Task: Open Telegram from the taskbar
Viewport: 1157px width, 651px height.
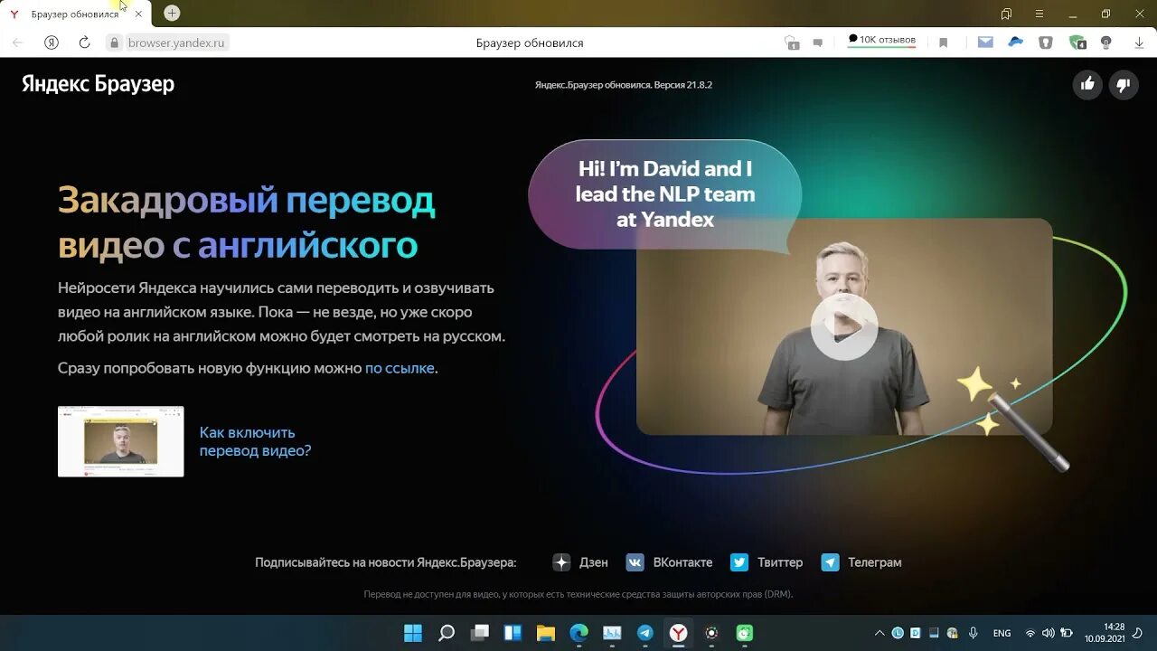Action: (645, 633)
